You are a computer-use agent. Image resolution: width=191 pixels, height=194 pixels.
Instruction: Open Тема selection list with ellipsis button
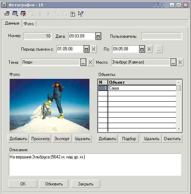[x=83, y=62]
